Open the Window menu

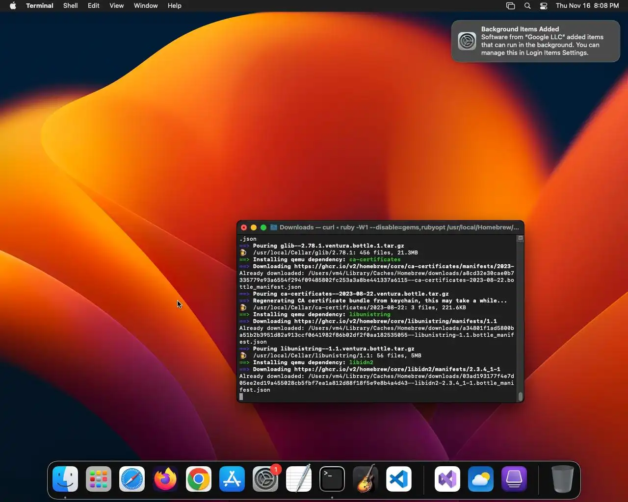tap(146, 6)
